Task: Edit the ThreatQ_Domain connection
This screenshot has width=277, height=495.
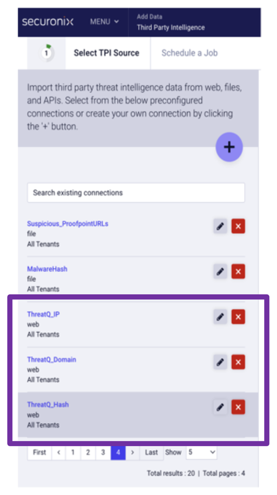Action: pyautogui.click(x=220, y=362)
